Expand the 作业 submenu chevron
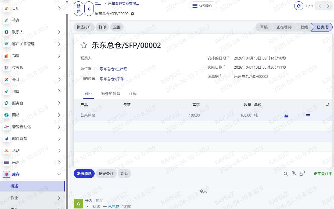 point(59,198)
